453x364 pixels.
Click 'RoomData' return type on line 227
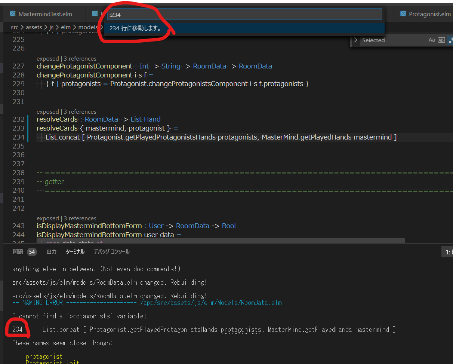point(255,66)
